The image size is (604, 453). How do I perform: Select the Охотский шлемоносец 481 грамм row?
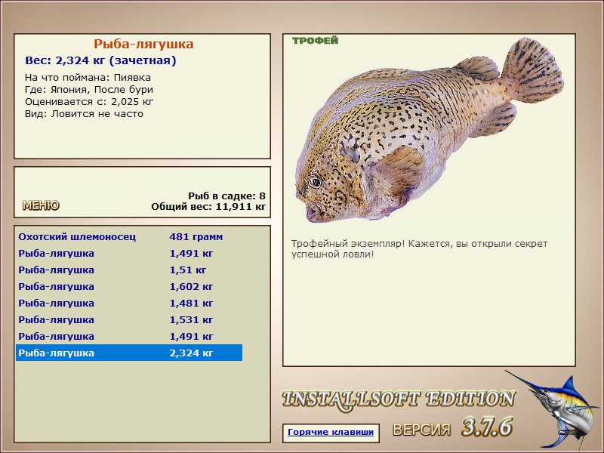point(129,237)
